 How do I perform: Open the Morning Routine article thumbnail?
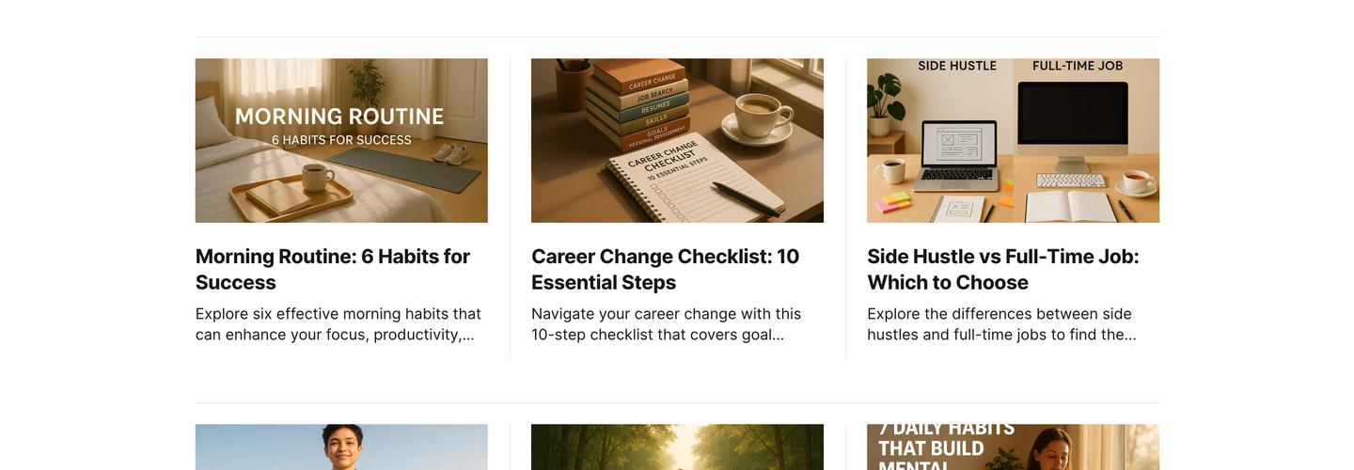click(341, 141)
